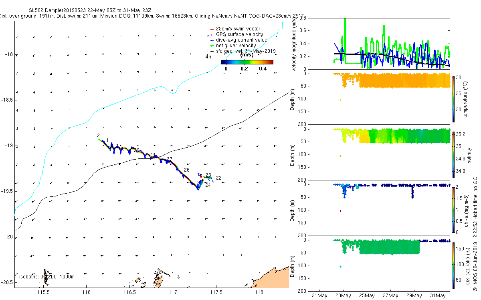Viewport: 481px width, 300px height.
Task: Click legend entry '25cm/s swim vector'
Action: (238, 29)
